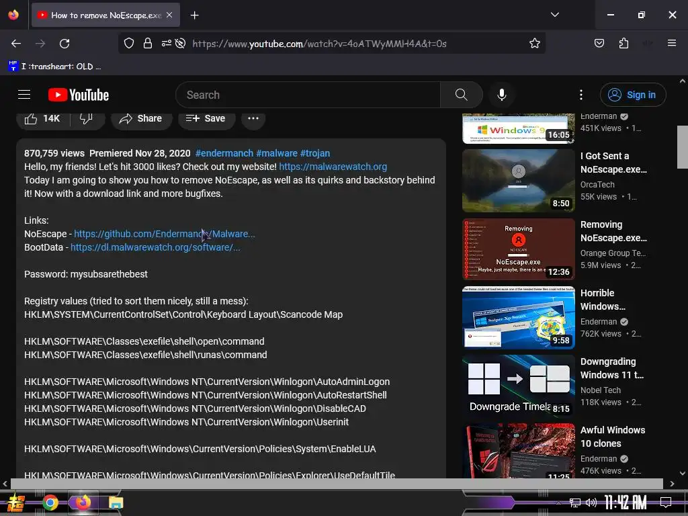Open Downgrade Timelapse video thumbnail
The width and height of the screenshot is (688, 516).
[518, 386]
